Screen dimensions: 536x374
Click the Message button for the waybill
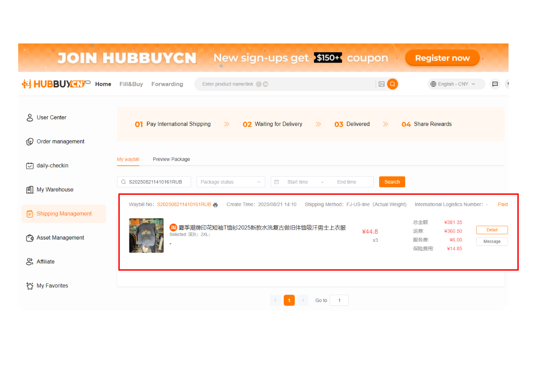pyautogui.click(x=492, y=242)
